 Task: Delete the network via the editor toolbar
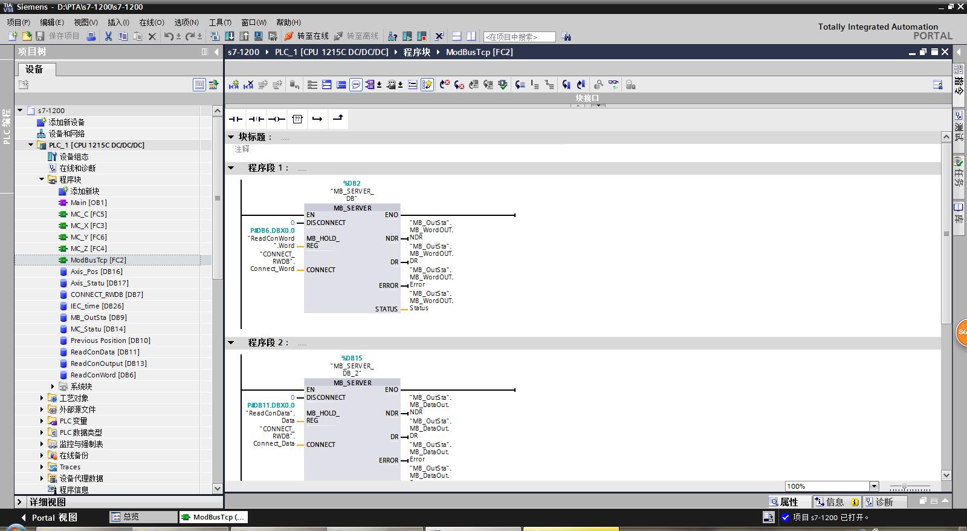coord(248,85)
